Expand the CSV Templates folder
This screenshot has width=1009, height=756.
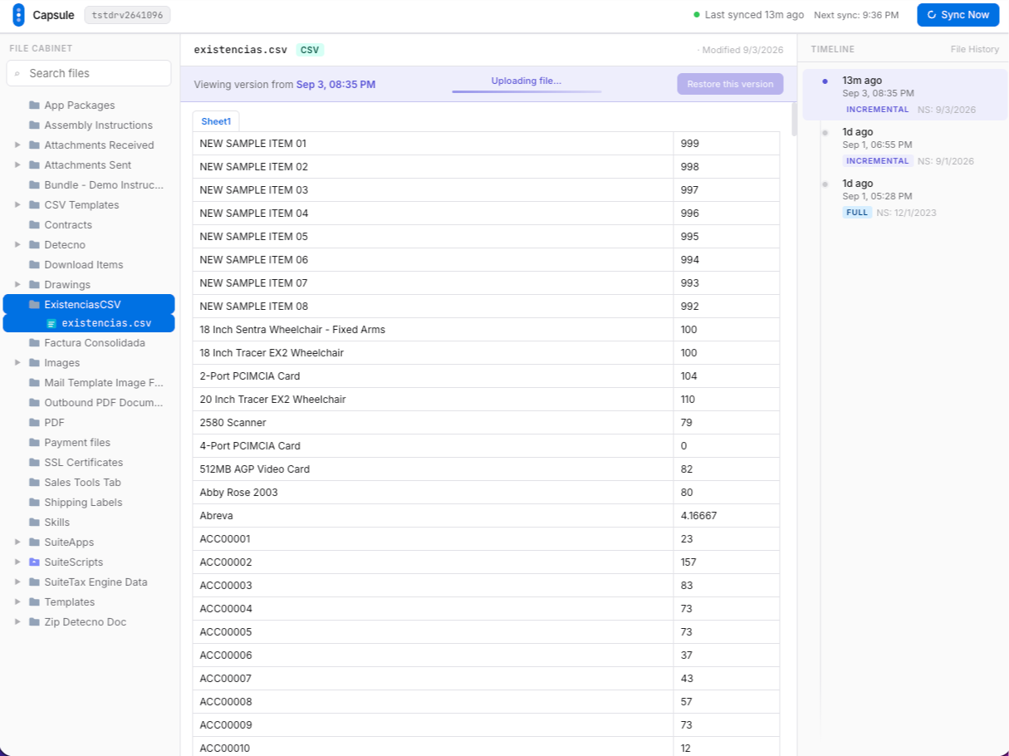[x=17, y=205]
